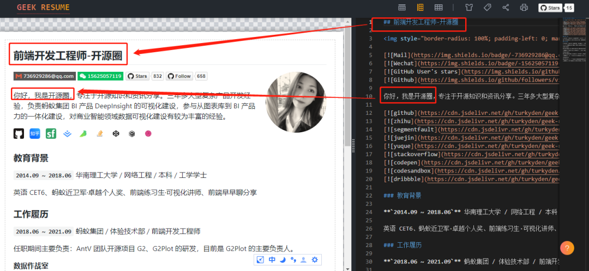Viewport: 589px width, 271px height.
Task: Toggle the punctuation icon in IME toolbar
Action: 293,260
